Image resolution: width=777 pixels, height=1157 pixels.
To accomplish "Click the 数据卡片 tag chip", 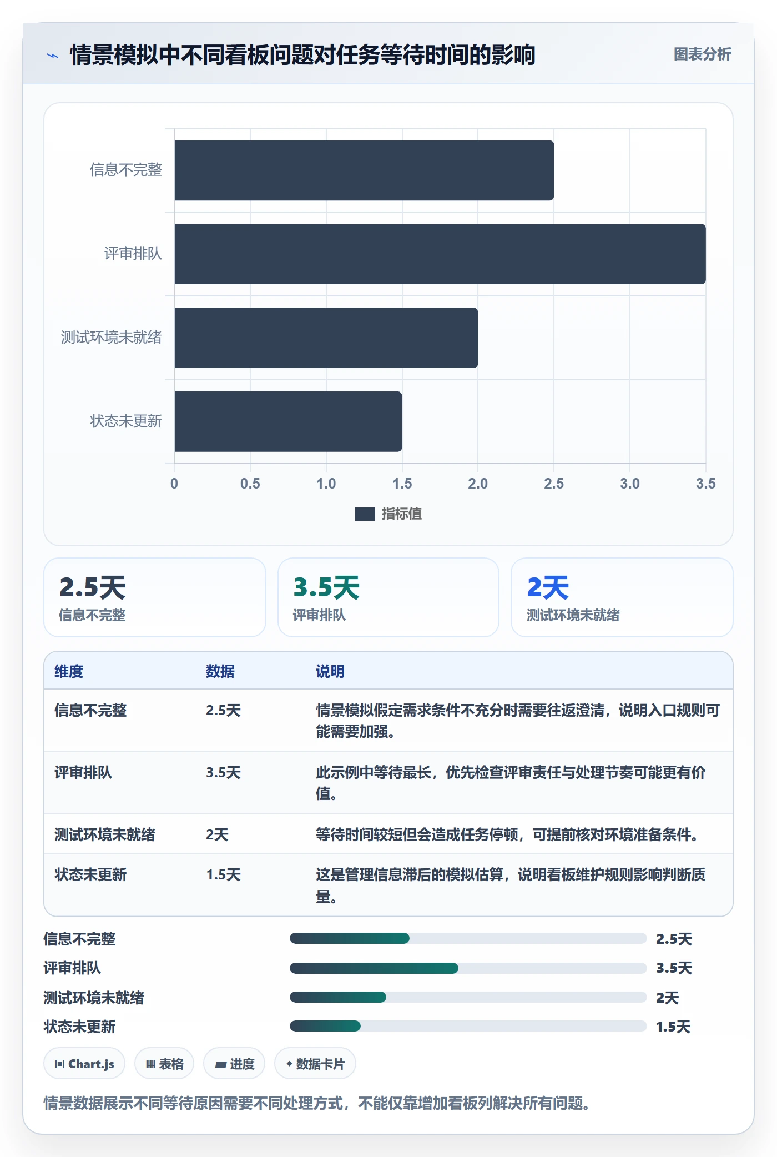I will (315, 1064).
